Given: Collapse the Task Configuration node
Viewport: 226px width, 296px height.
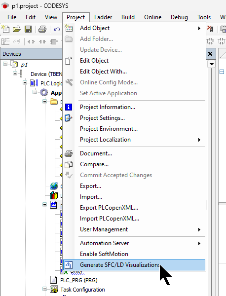Looking at the screenshot, I should pyautogui.click(x=44, y=289).
